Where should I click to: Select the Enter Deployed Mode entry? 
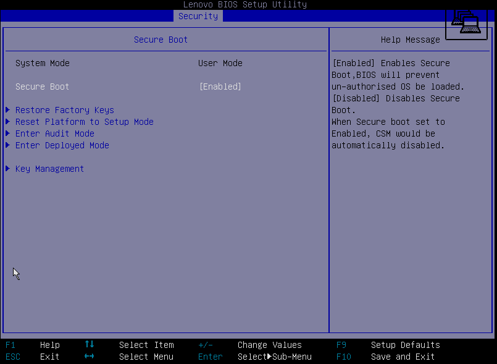pyautogui.click(x=62, y=145)
